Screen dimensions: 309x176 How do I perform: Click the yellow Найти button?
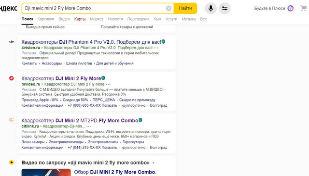click(185, 8)
